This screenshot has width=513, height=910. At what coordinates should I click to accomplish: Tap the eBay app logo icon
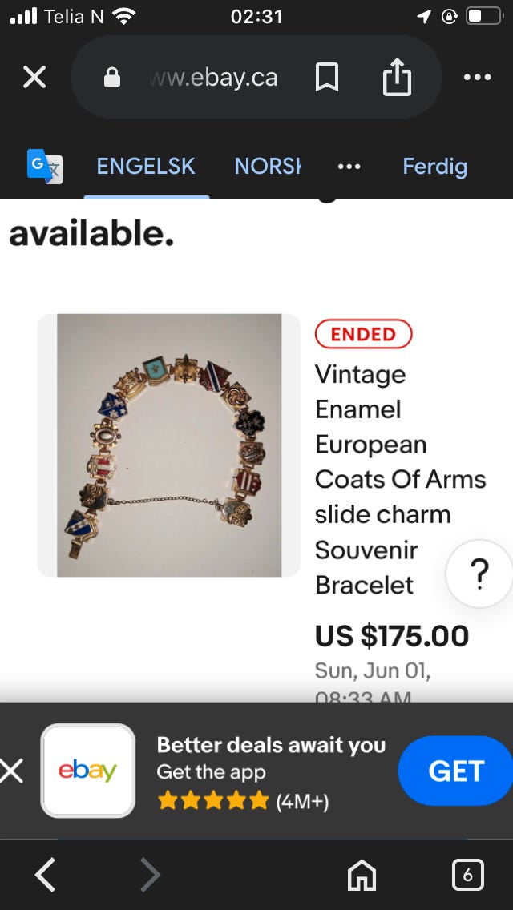click(x=87, y=771)
